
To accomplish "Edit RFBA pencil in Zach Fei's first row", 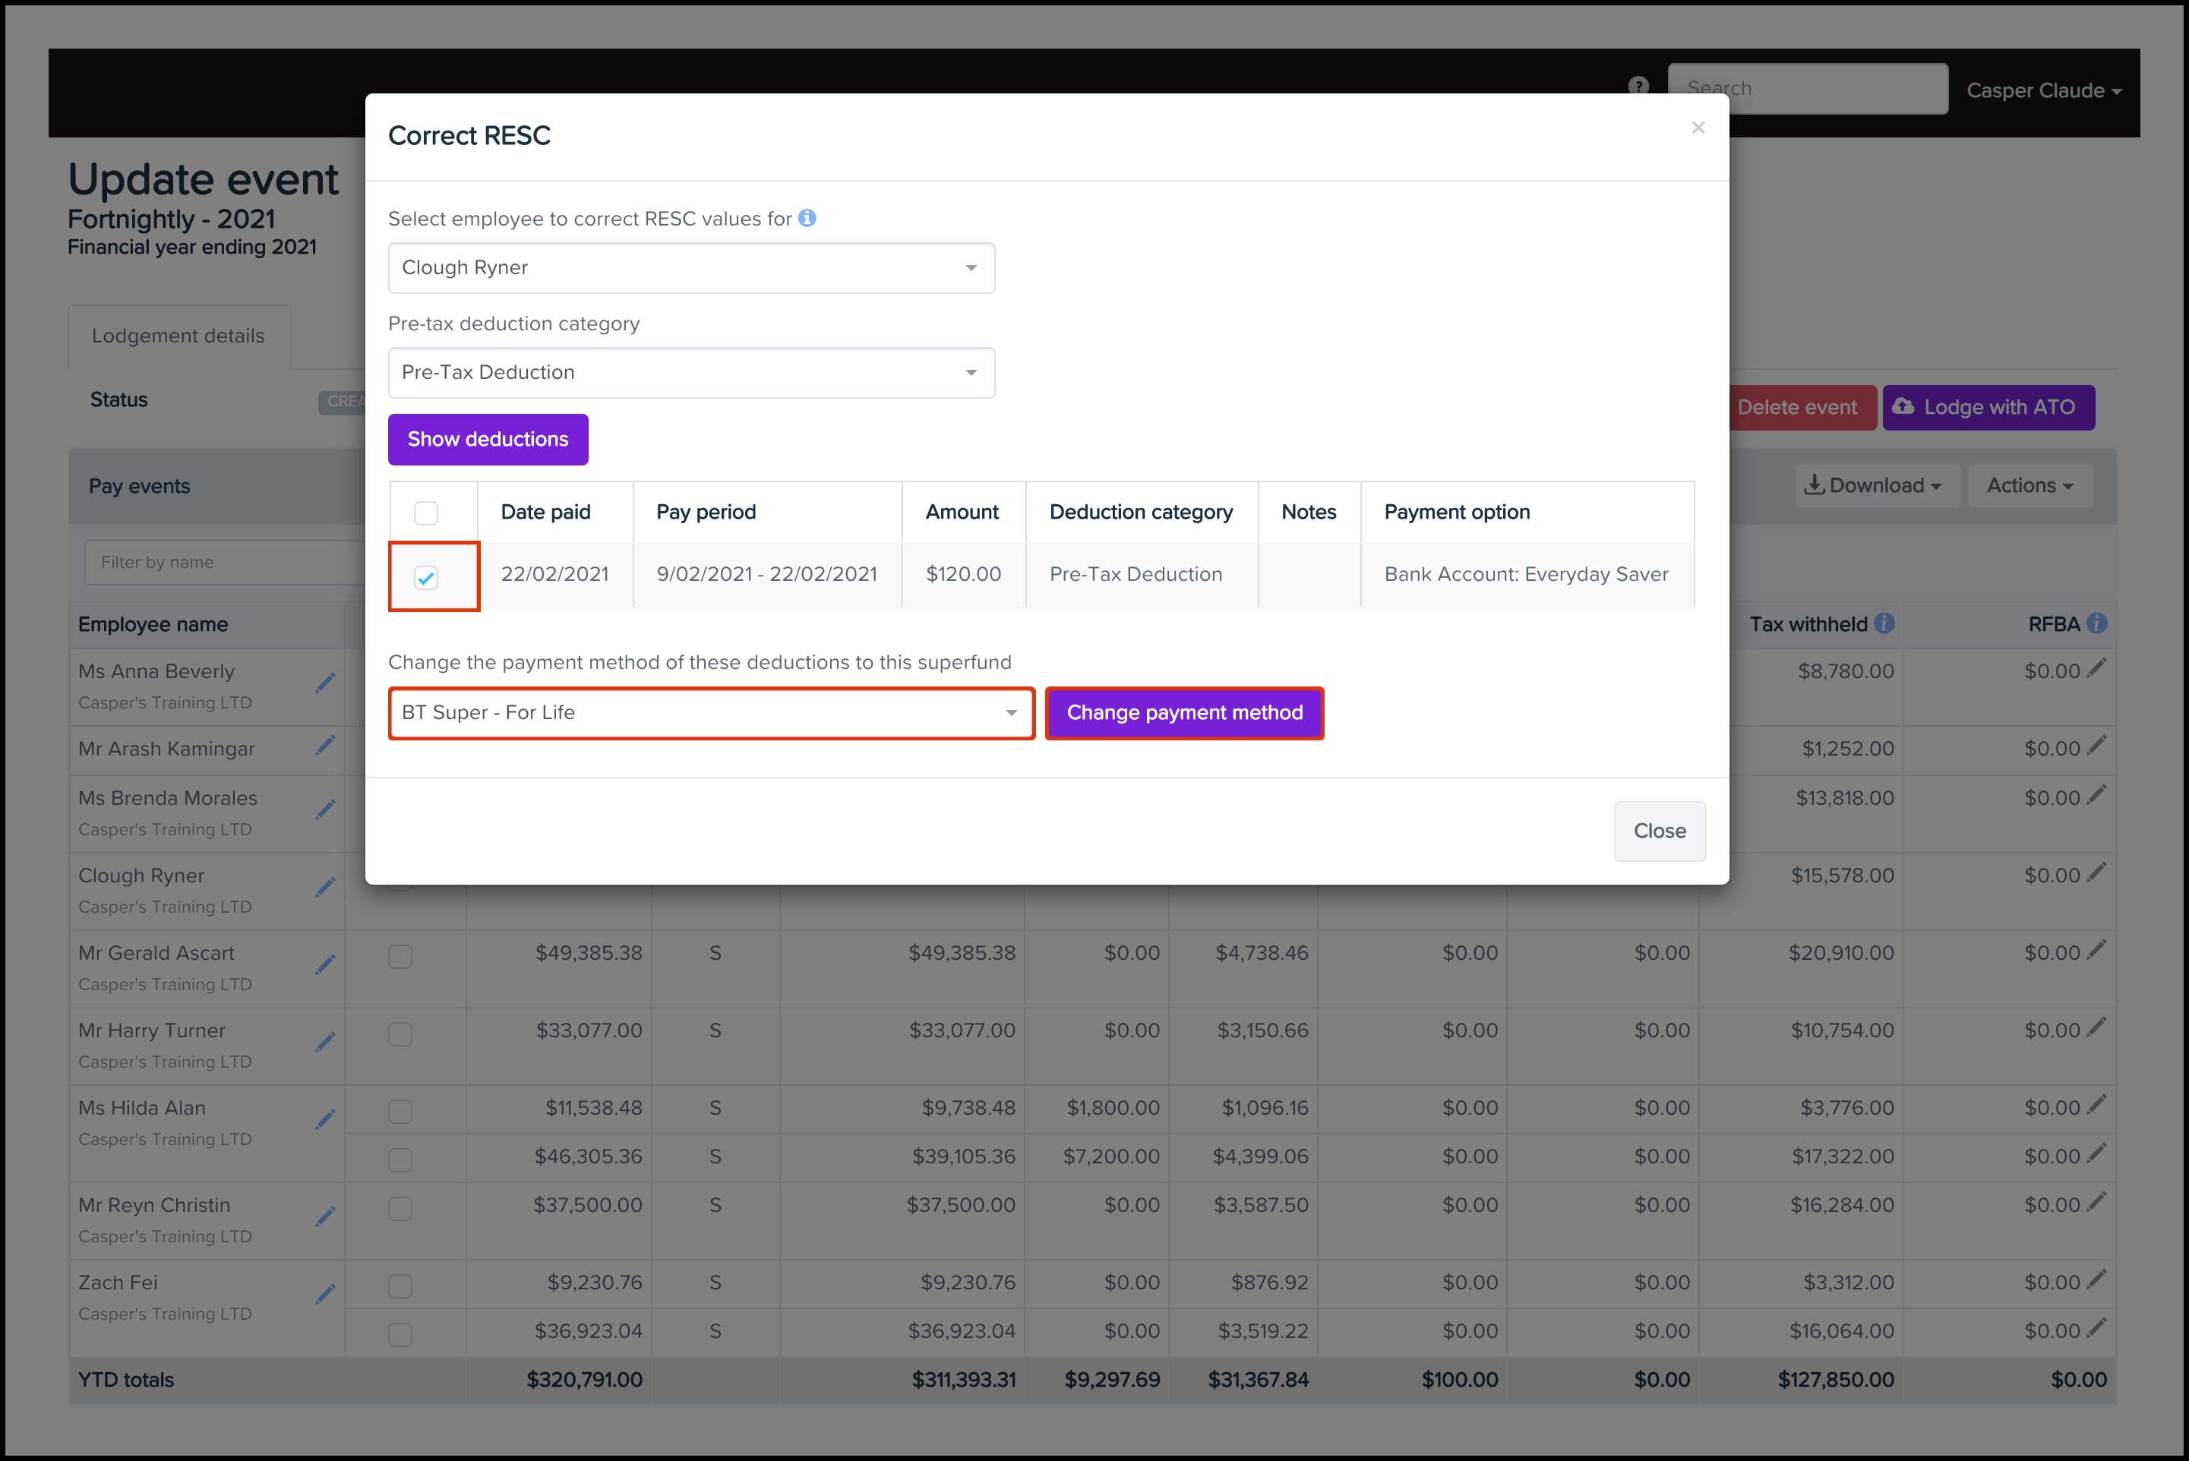I will [2097, 1280].
